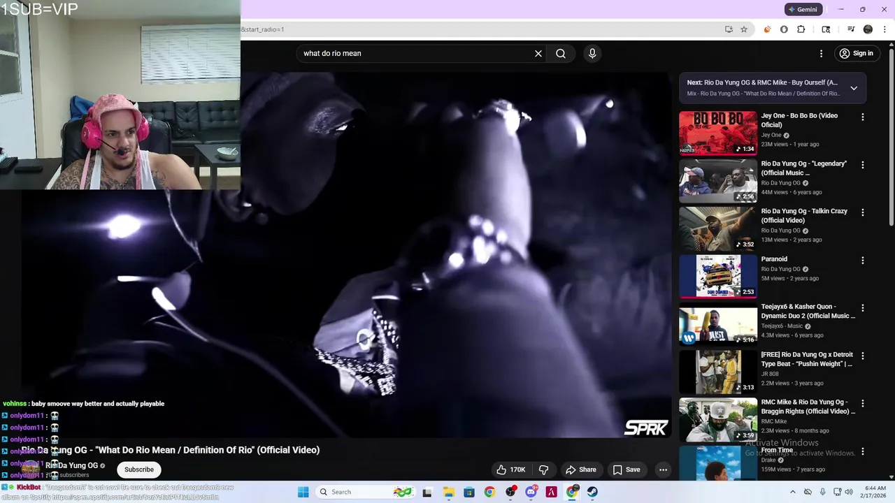Open options for the 'Talkin Crazy' video

[x=862, y=212]
